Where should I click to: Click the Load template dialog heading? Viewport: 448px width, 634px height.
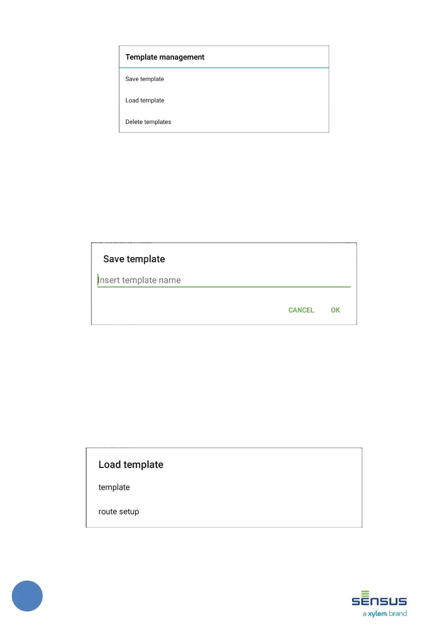point(131,465)
